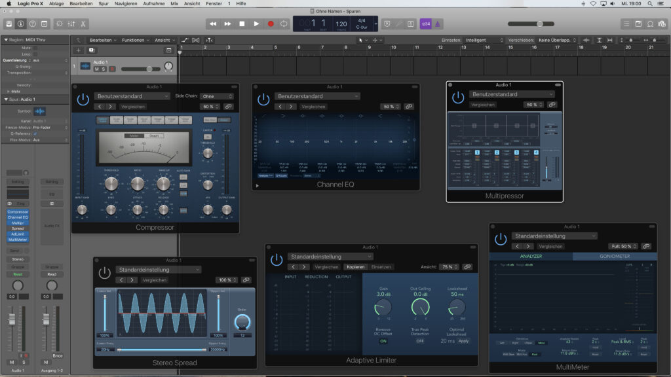671x377 pixels.
Task: Open the media Browsers icon
Action: 662,24
